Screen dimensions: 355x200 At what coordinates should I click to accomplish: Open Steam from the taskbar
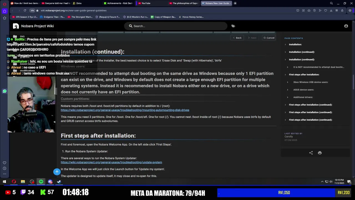pyautogui.click(x=59, y=182)
